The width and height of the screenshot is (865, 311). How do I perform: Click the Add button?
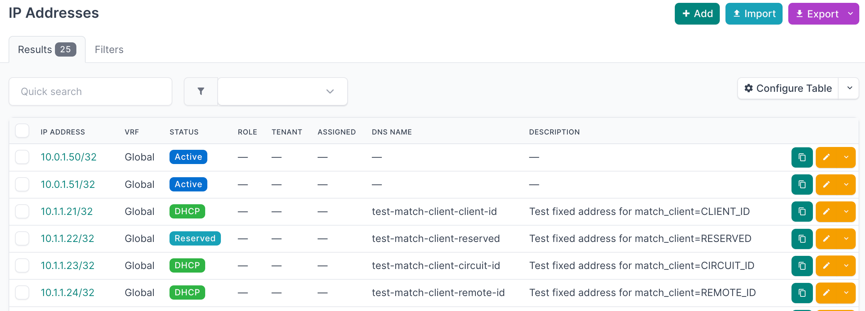coord(697,14)
